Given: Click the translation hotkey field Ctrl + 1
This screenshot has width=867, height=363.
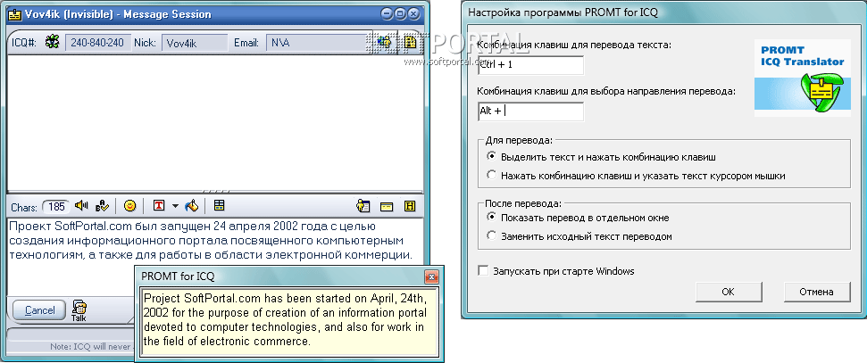Looking at the screenshot, I should (x=530, y=65).
